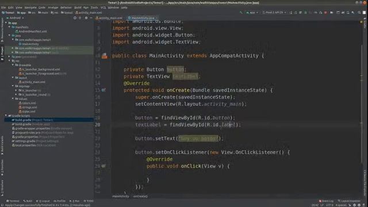Viewport: 368px width, 207px height.
Task: Select colors.xml in values
Action: tap(27, 103)
